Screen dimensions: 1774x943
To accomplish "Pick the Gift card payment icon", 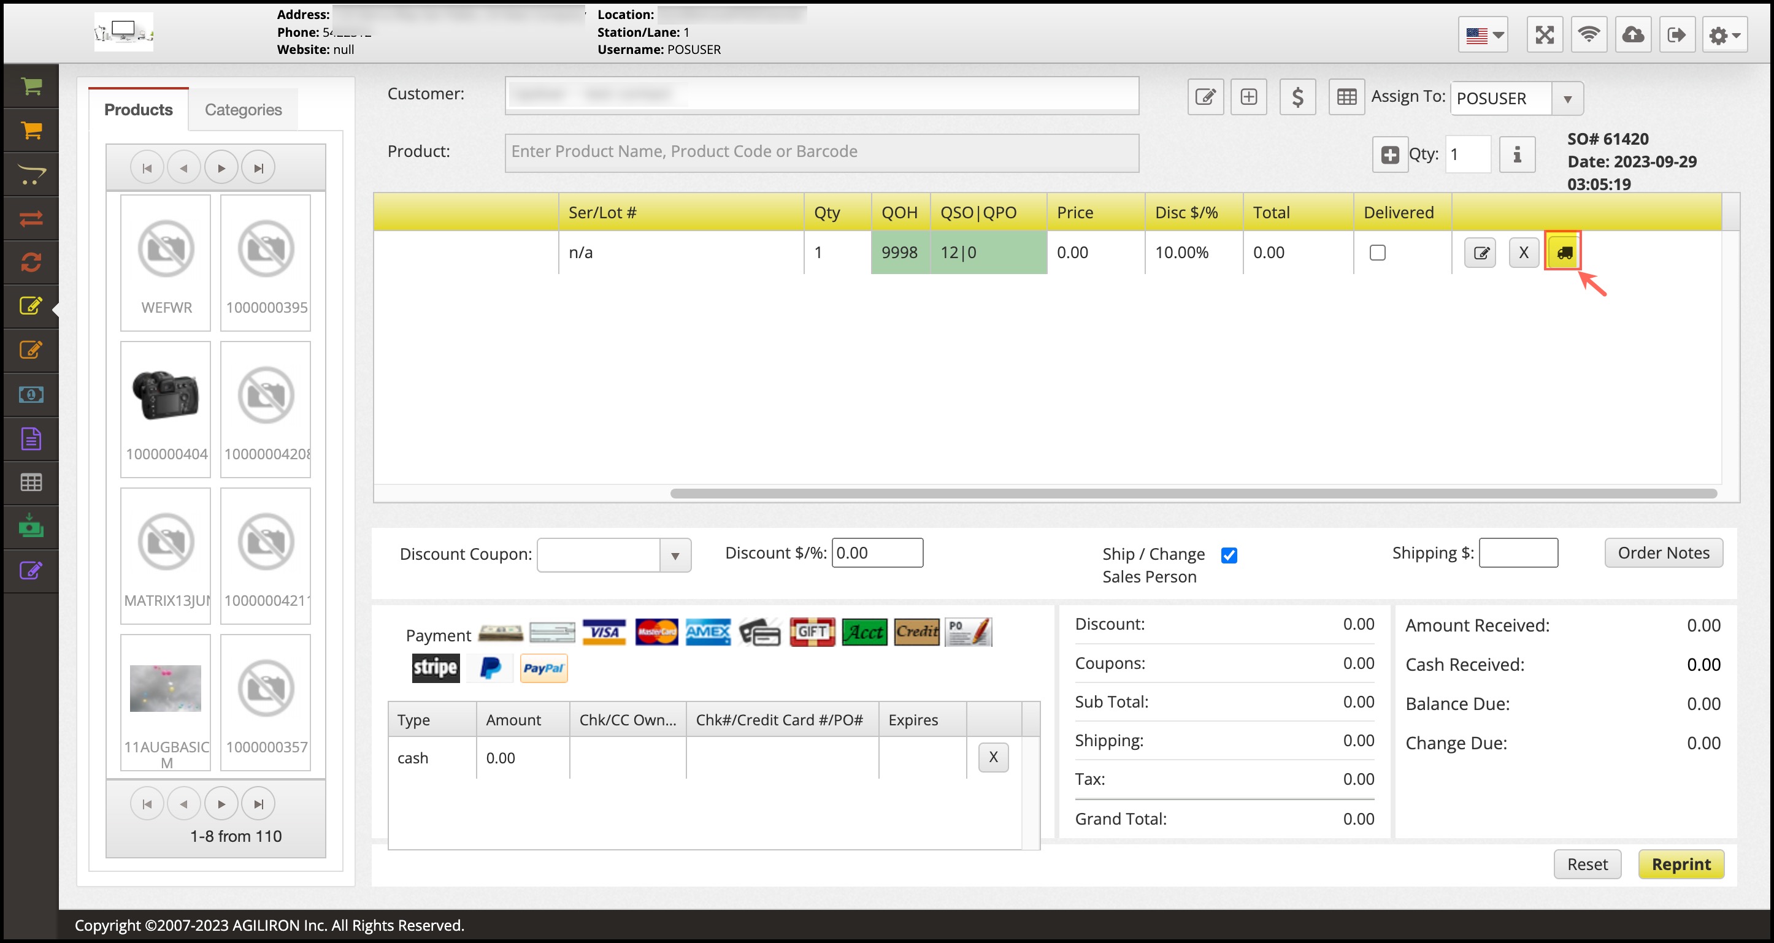I will (x=812, y=632).
